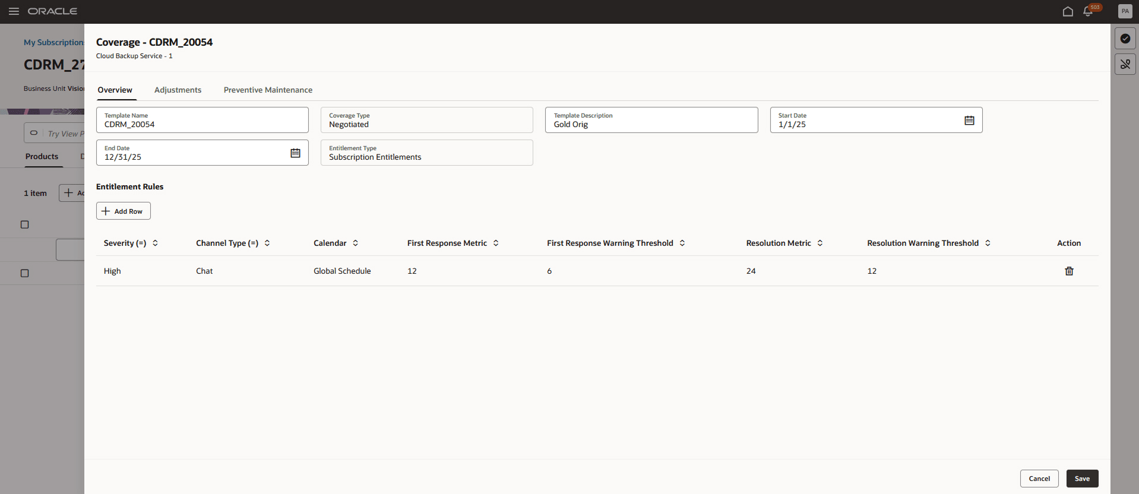The height and width of the screenshot is (494, 1139).
Task: Open notifications bell icon
Action: coord(1088,11)
